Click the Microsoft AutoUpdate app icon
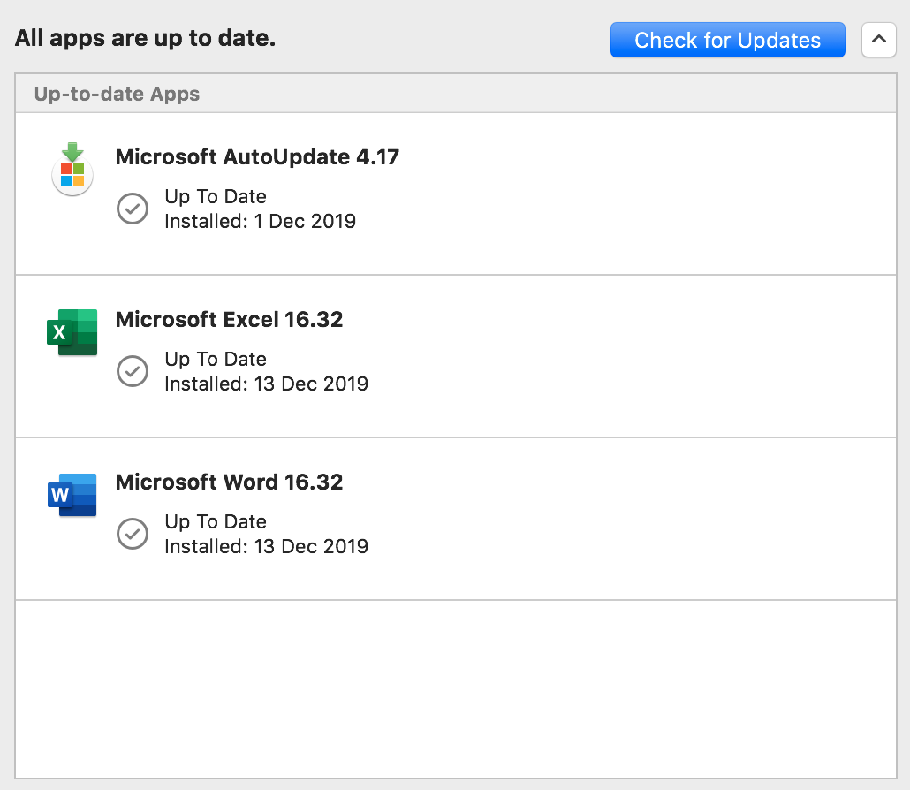Screen dimensions: 910x790 (72, 169)
